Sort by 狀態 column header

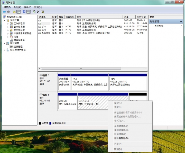99,17
